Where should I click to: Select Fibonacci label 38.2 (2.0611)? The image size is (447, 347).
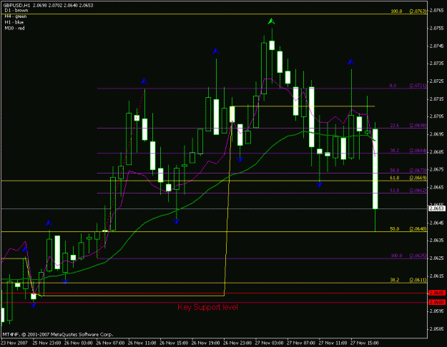pos(408,280)
